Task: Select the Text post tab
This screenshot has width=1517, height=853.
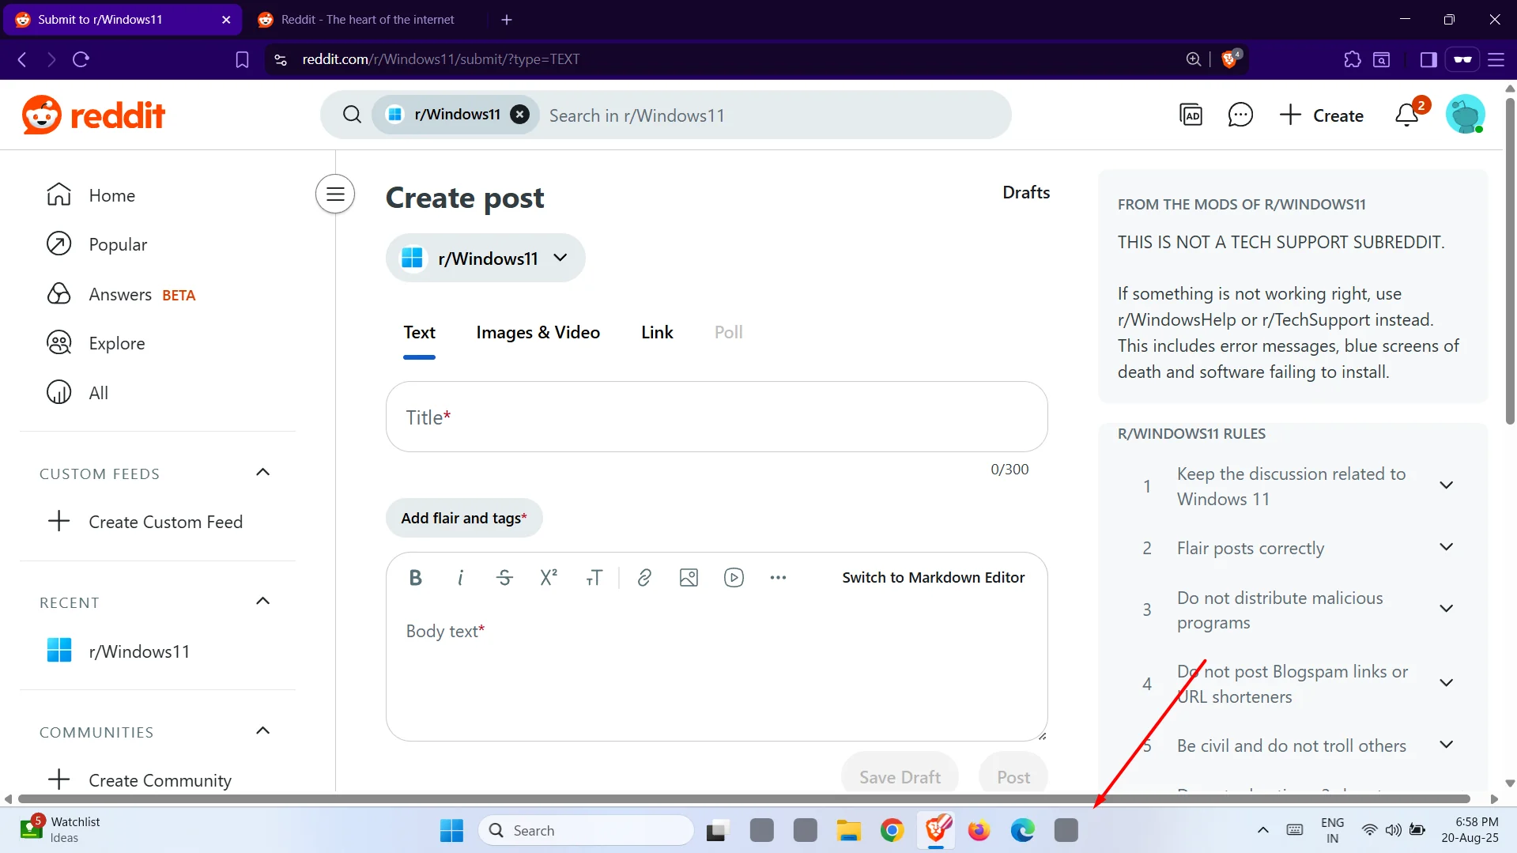Action: point(419,333)
